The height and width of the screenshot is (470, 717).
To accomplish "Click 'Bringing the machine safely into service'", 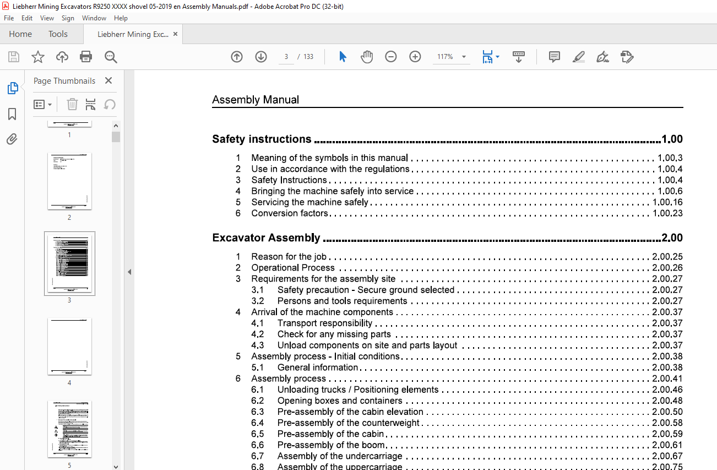I will coord(333,191).
